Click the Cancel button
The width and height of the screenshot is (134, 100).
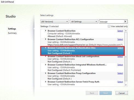pos(122,93)
